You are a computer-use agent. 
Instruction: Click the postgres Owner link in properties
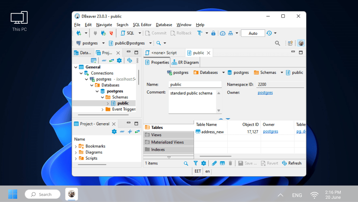pos(265,92)
